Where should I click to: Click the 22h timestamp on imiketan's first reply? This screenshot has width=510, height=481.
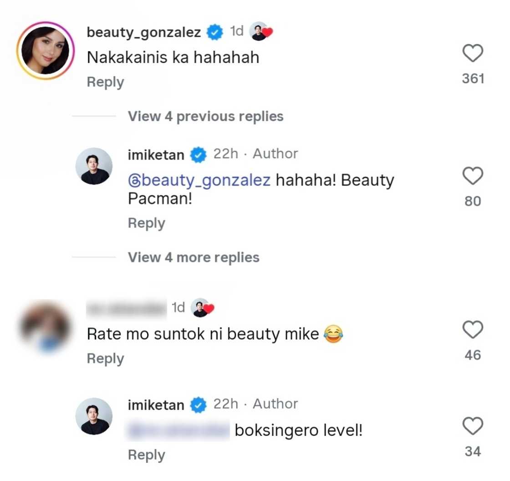coord(225,154)
